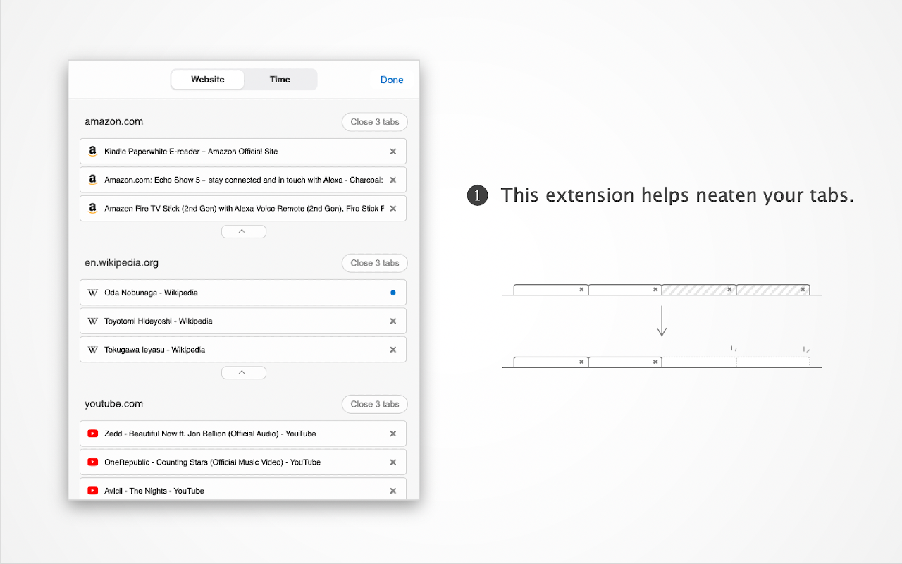Close 3 tabs for en.wikipedia.org
Image resolution: width=902 pixels, height=564 pixels.
(375, 263)
